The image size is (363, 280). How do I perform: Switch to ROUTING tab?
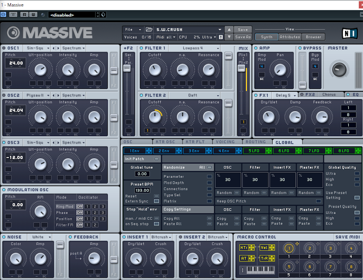click(x=257, y=142)
